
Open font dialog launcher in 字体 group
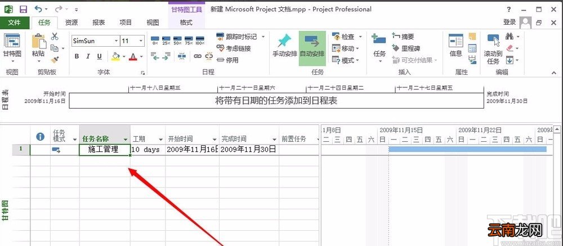[143, 73]
